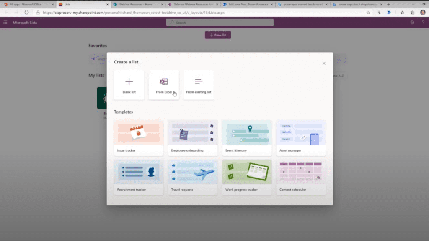Open the app launcher waffle icon
This screenshot has height=241, width=429.
(5, 23)
